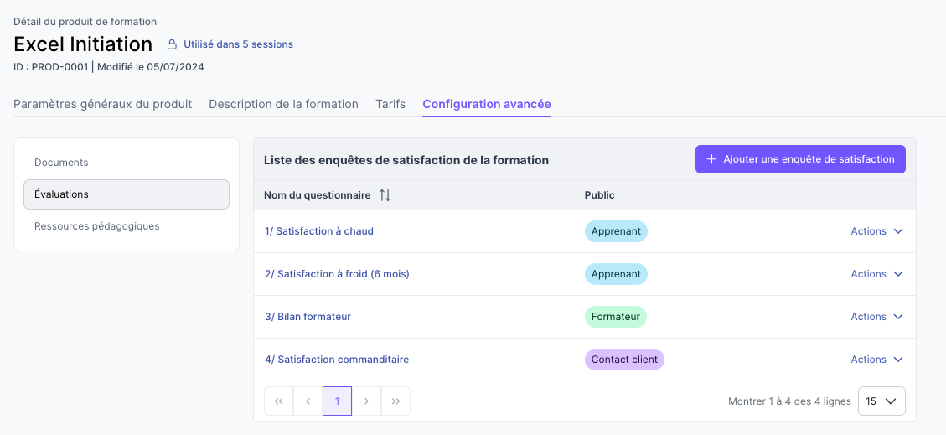Click the Nom du questionnaire column header

(318, 195)
